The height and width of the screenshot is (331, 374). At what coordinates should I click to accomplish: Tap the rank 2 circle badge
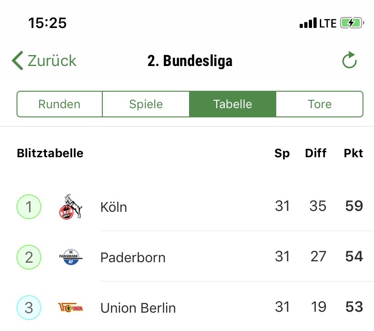click(29, 257)
